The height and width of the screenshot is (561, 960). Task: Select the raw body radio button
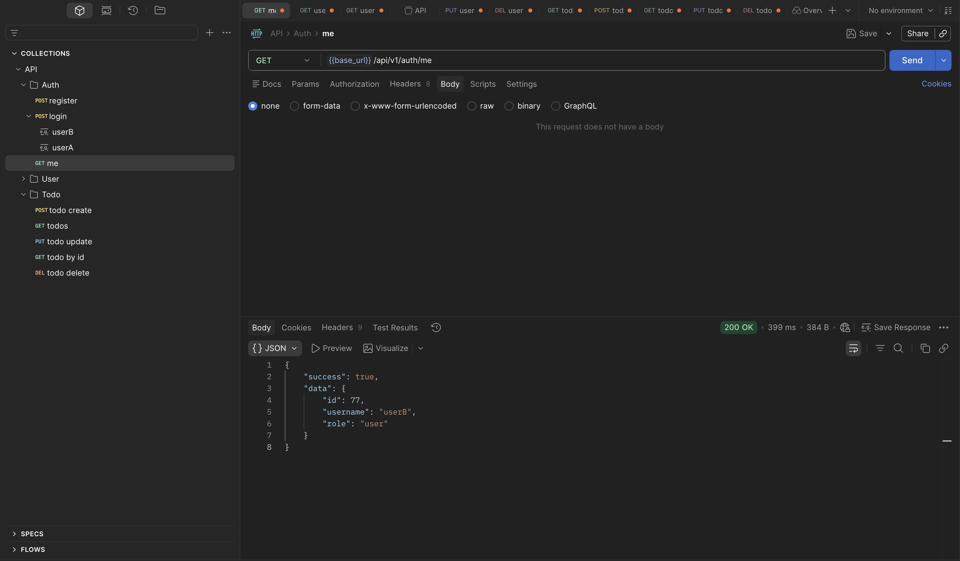pyautogui.click(x=472, y=106)
